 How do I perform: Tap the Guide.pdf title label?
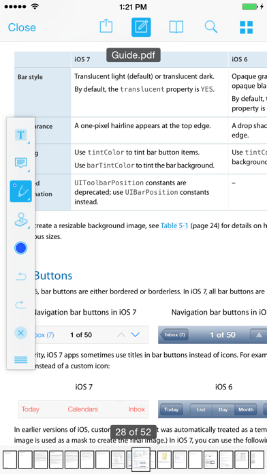point(133,55)
